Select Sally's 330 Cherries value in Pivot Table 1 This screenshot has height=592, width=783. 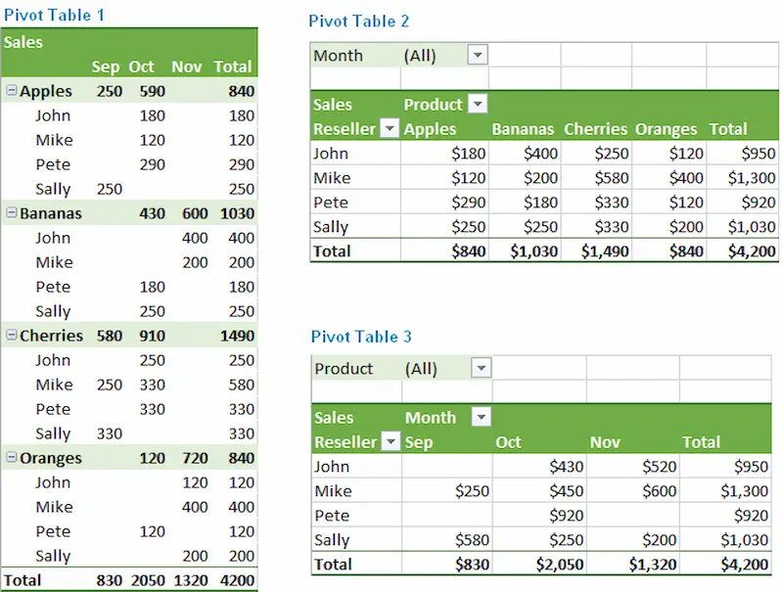pos(109,433)
